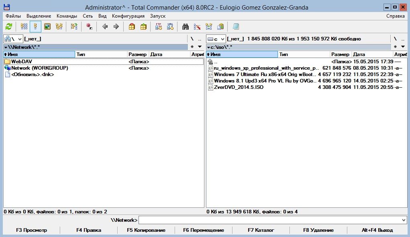Open the left panel drive dropdown
Screen dimensions: 410x237
pyautogui.click(x=12, y=39)
